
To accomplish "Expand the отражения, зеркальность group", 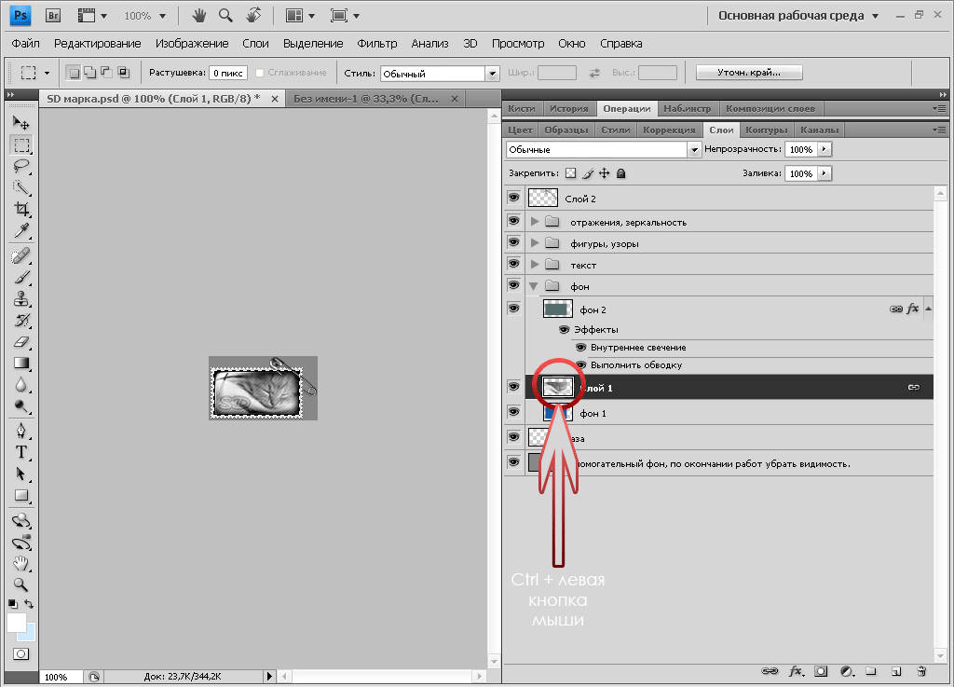I will (535, 222).
